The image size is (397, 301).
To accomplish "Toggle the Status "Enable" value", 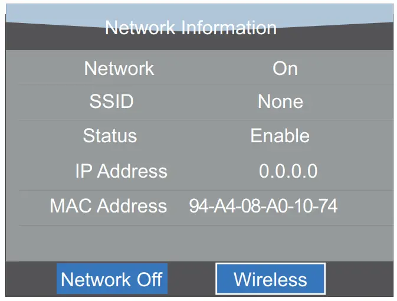I will tap(280, 136).
